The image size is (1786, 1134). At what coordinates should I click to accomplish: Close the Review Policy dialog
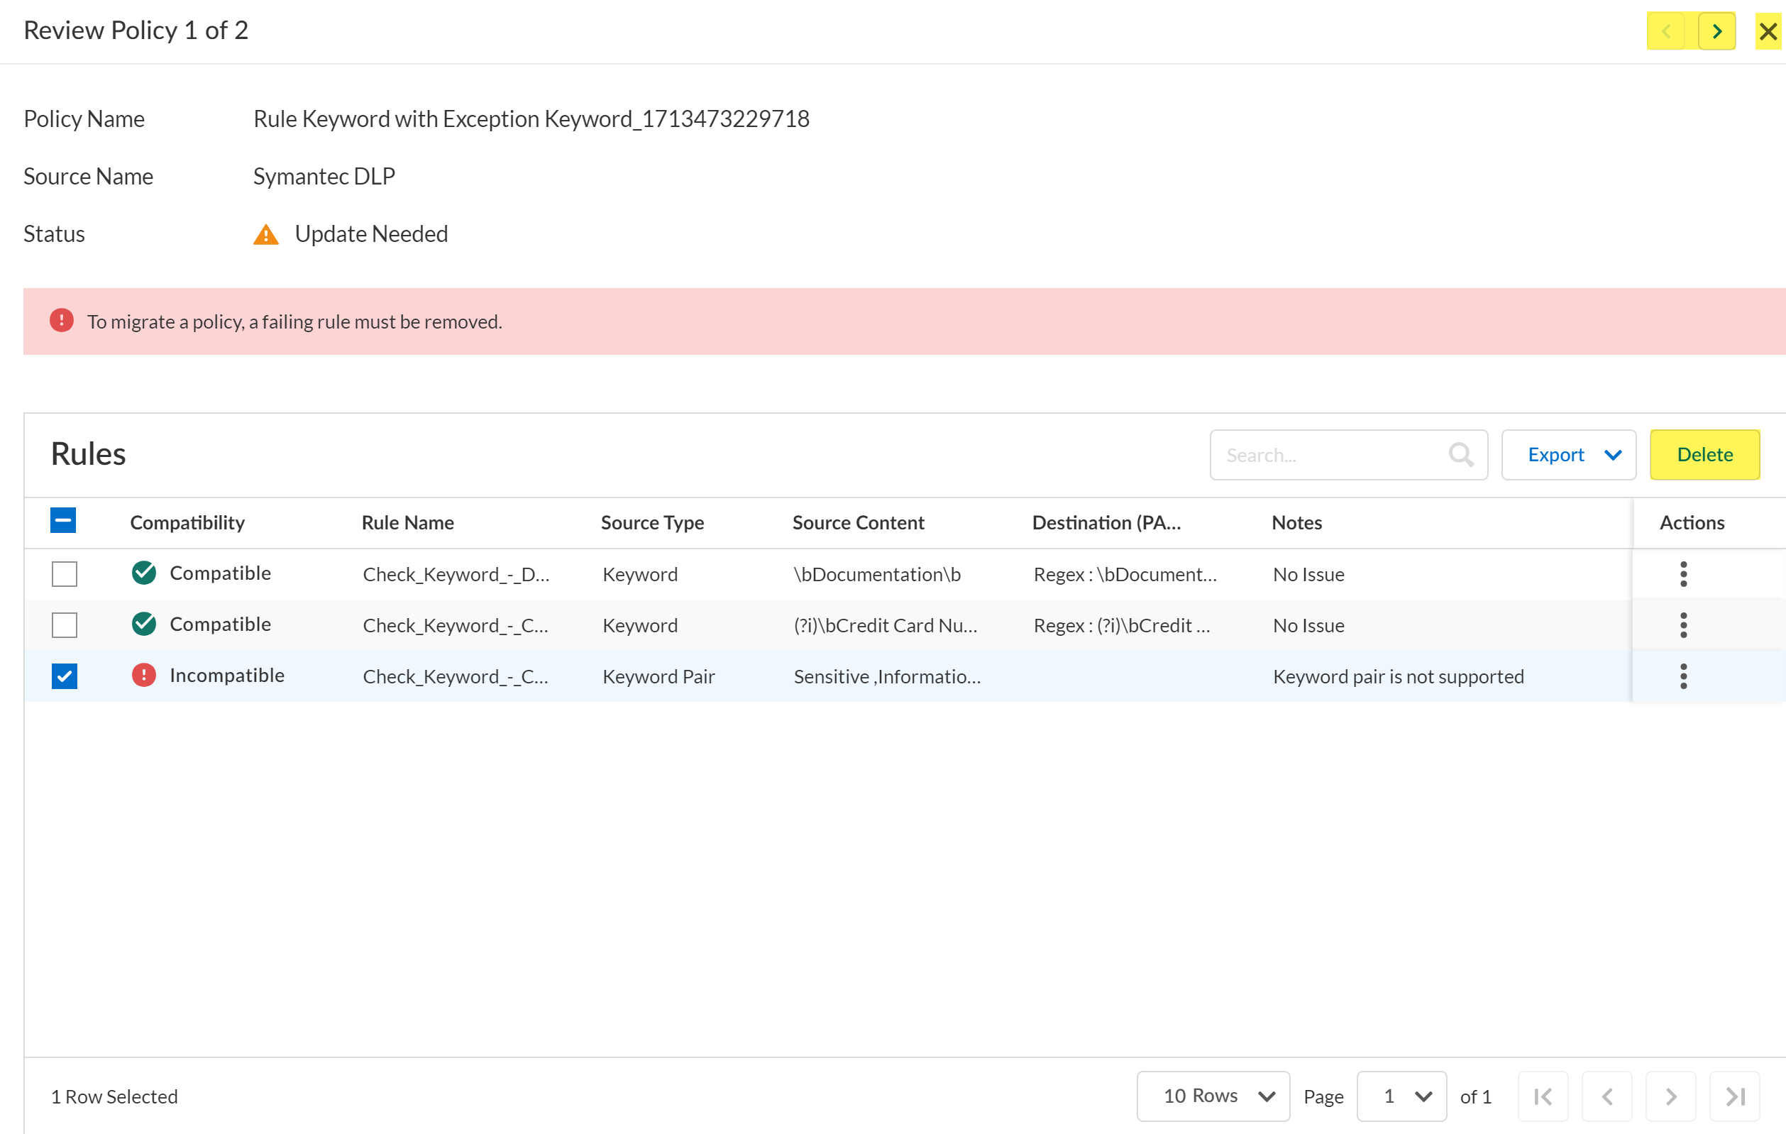pyautogui.click(x=1768, y=31)
